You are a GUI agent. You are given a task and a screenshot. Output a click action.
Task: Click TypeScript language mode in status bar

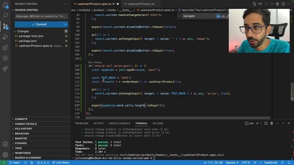pos(271,163)
